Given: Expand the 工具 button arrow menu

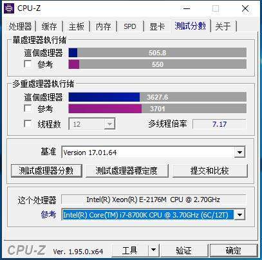Looking at the screenshot, I should [x=153, y=250].
